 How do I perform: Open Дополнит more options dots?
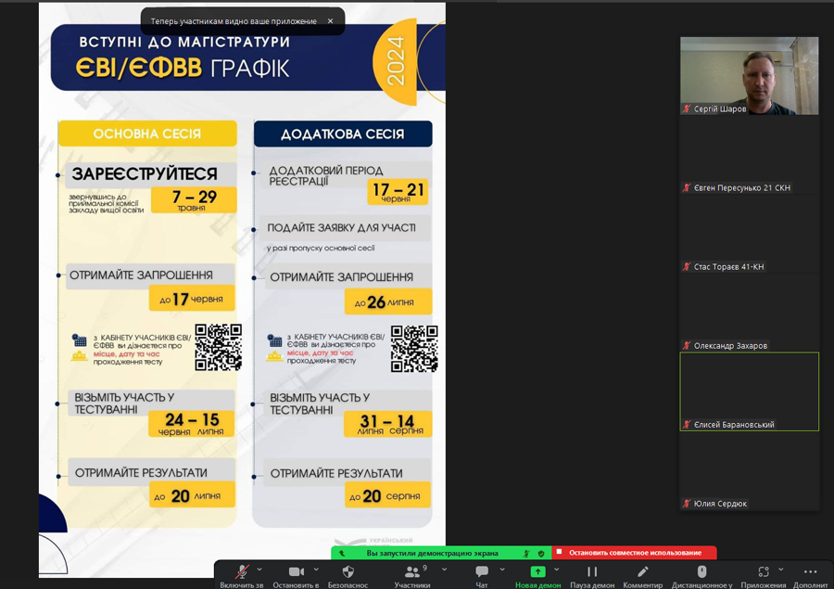[810, 572]
